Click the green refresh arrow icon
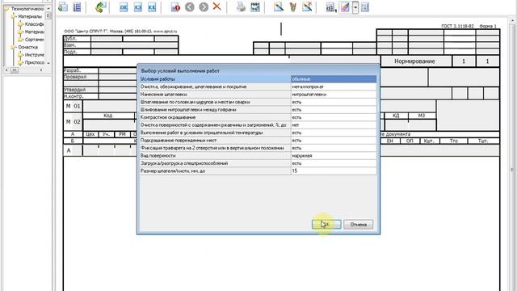 [100, 7]
